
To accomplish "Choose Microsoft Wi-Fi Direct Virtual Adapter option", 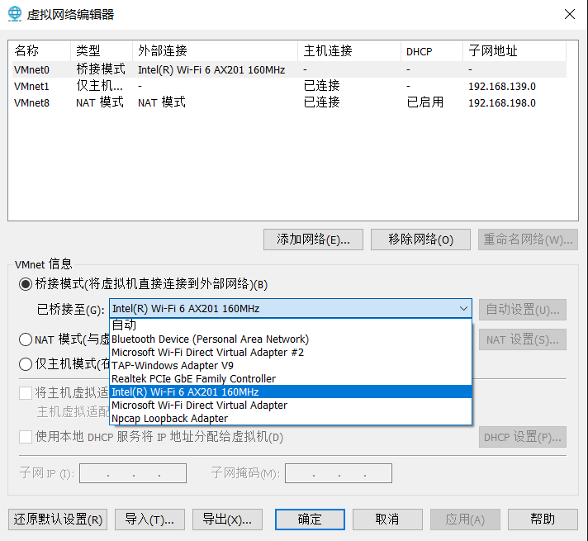I will click(x=291, y=406).
